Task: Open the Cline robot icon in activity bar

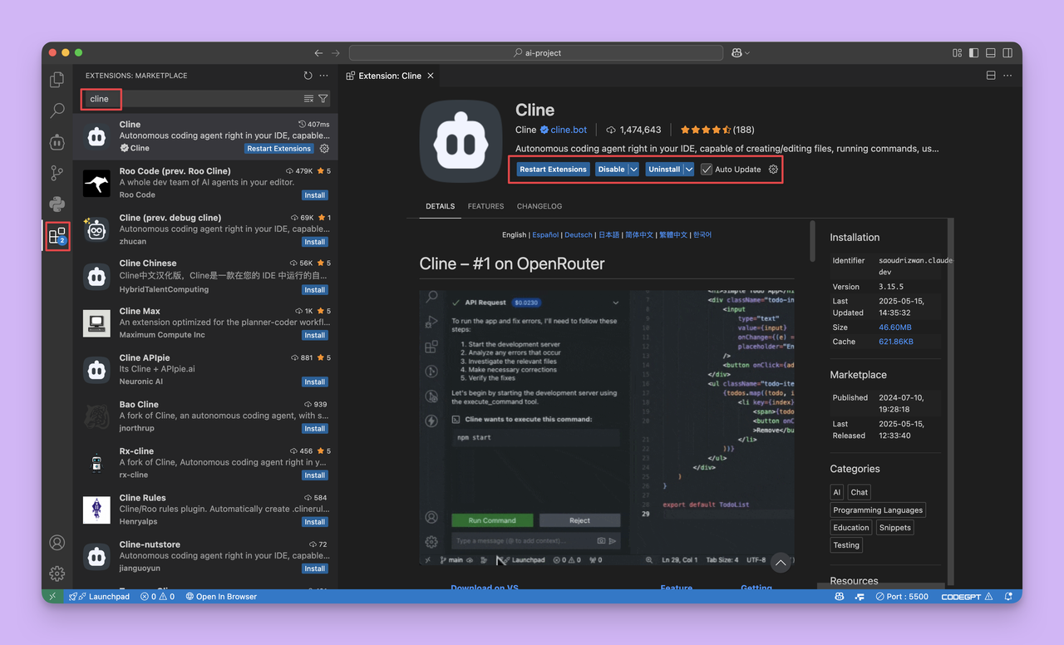Action: pyautogui.click(x=57, y=142)
